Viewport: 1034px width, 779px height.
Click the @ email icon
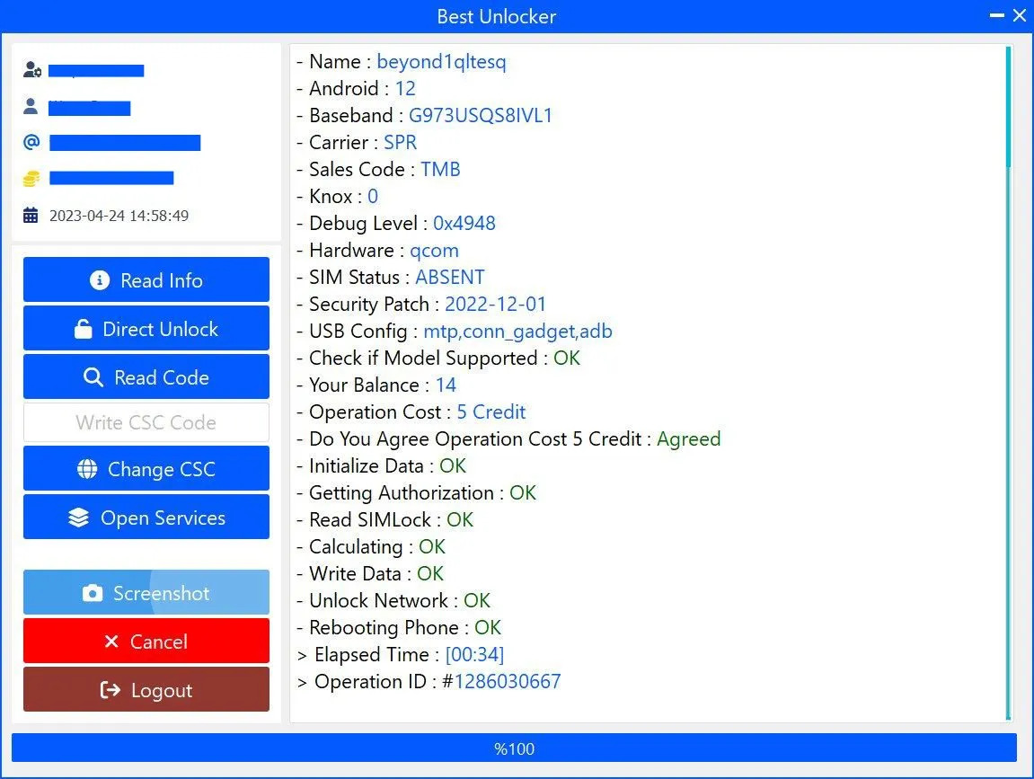(31, 142)
